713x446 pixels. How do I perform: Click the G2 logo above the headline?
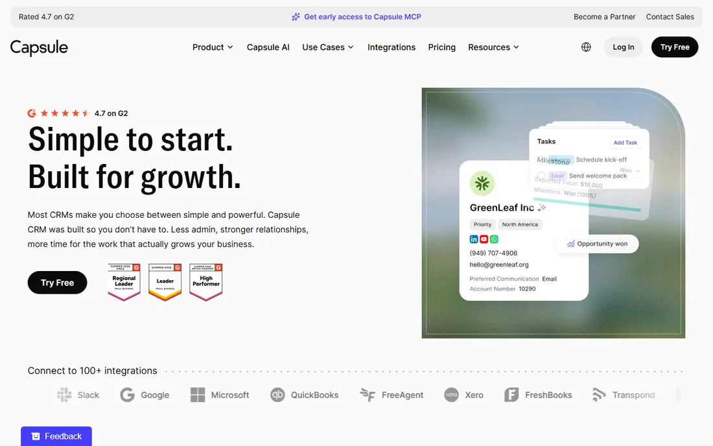[32, 113]
